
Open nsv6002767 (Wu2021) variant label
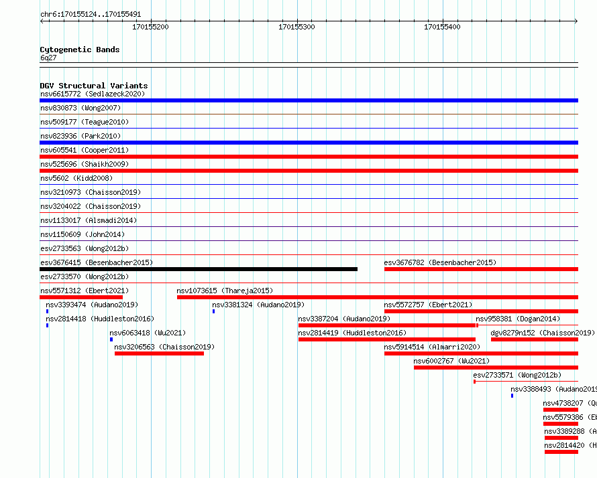coord(452,361)
